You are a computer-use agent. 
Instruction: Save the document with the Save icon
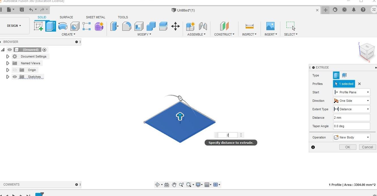(22, 10)
